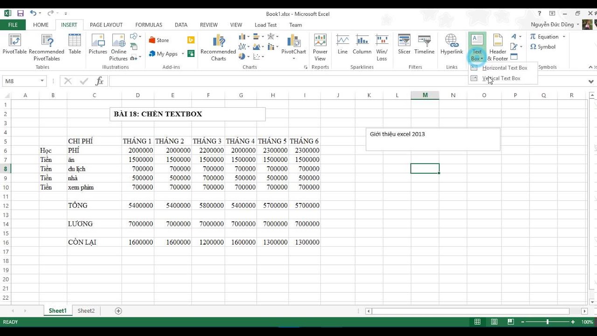Insert a Win/Loss sparkline

(382, 47)
